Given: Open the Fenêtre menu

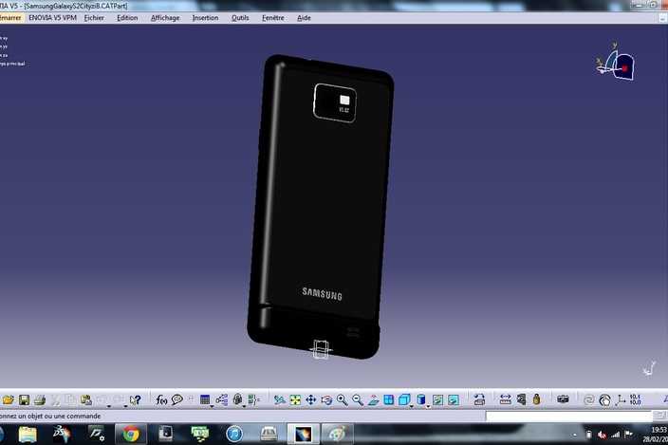Looking at the screenshot, I should (273, 18).
